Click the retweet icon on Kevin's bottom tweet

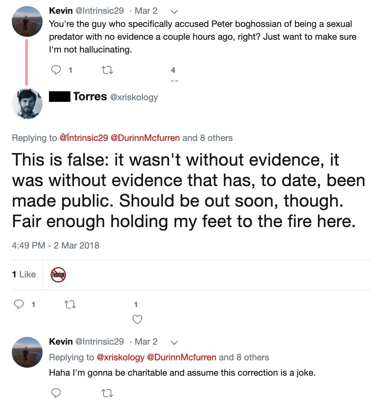pyautogui.click(x=107, y=393)
